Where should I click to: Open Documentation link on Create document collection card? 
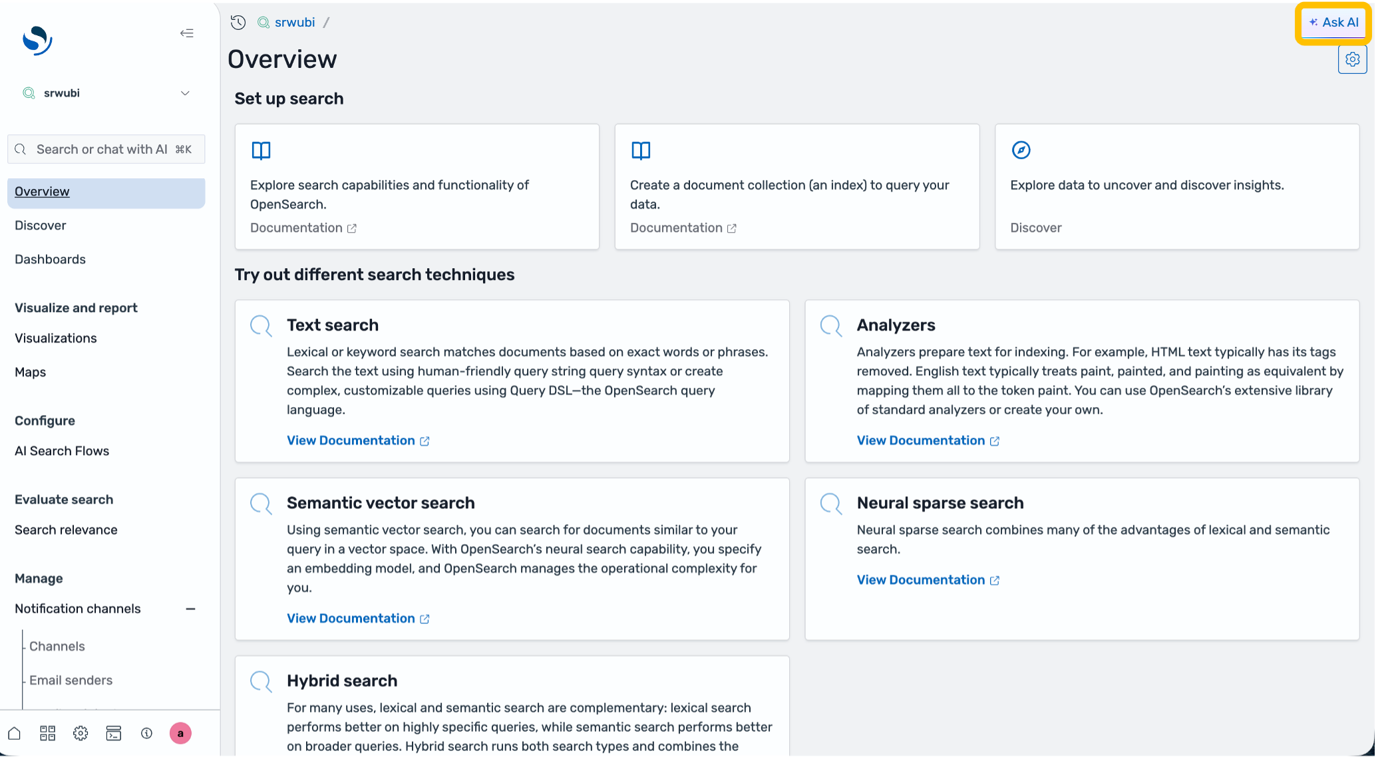[683, 228]
